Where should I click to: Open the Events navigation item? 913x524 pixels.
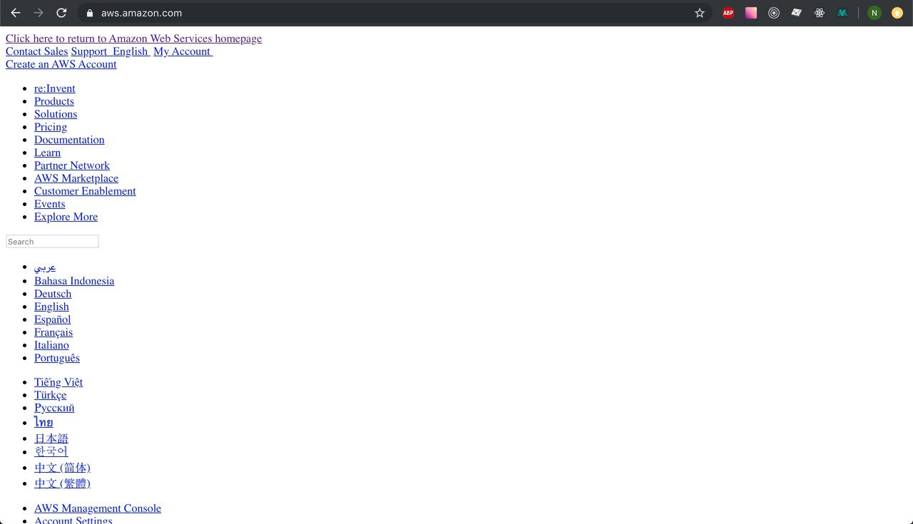49,204
